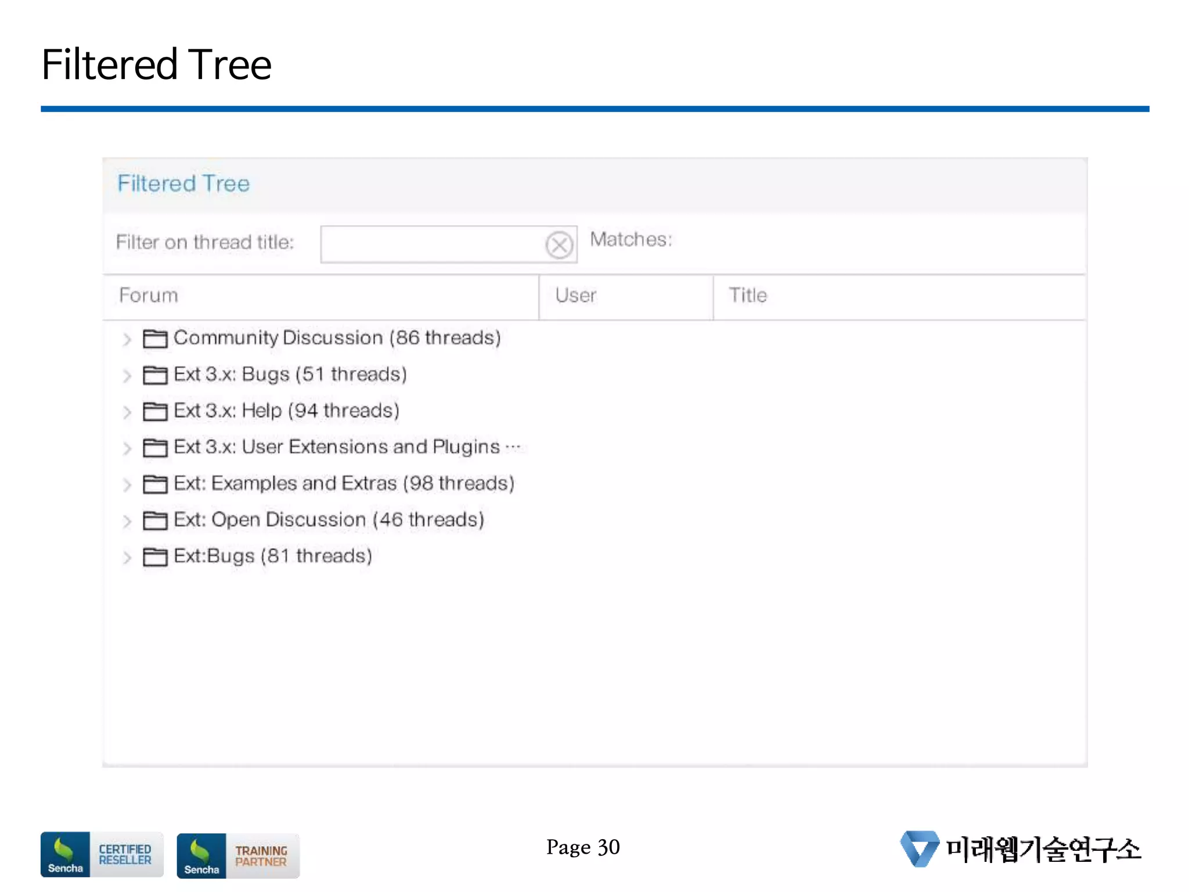Click the Sencha Training Partner badge
Screen dimensions: 1189x892
click(x=238, y=856)
